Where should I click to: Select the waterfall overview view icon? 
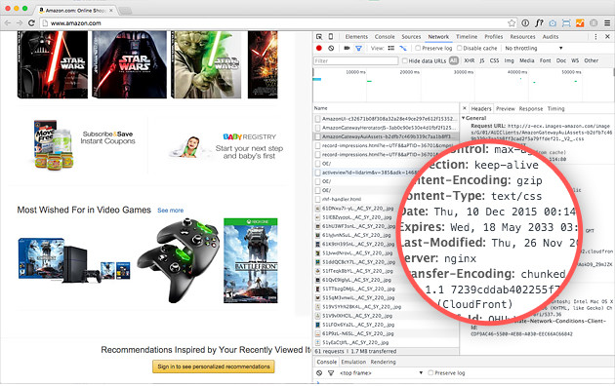403,48
